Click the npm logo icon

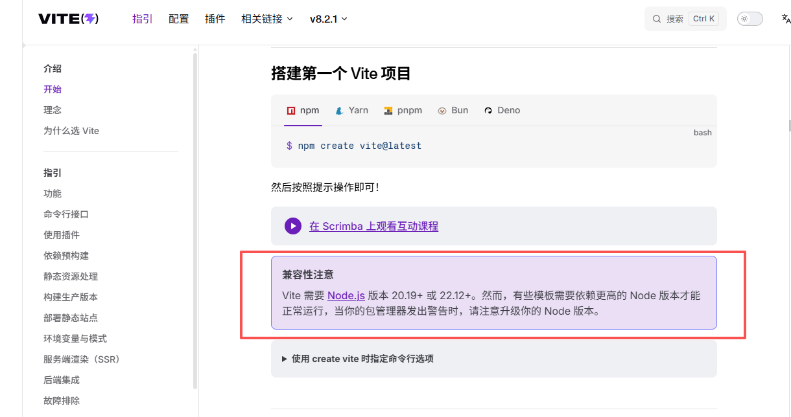coord(291,111)
